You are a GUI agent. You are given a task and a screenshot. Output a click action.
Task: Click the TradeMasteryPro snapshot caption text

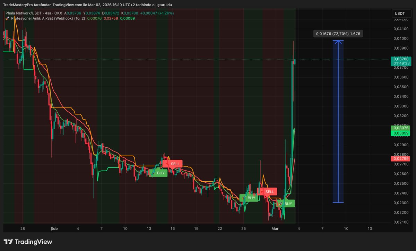(x=87, y=5)
